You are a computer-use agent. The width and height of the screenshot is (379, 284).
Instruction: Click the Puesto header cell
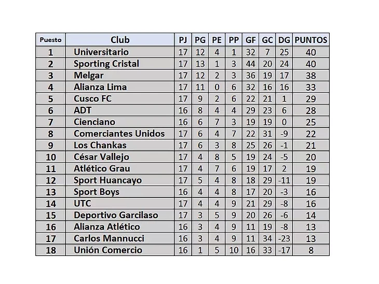click(50, 40)
